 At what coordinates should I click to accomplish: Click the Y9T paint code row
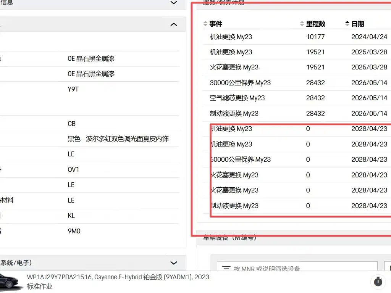pos(89,89)
